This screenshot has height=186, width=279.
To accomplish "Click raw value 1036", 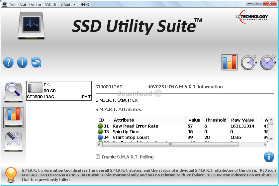I will [235, 138].
